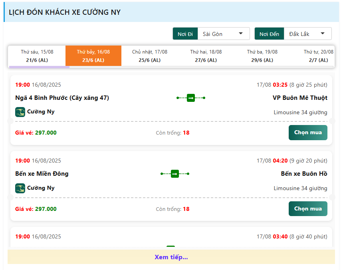Screen dimensions: 343x270
Task: Choose the Thứ ba, 19/08 date tab
Action: click(262, 56)
